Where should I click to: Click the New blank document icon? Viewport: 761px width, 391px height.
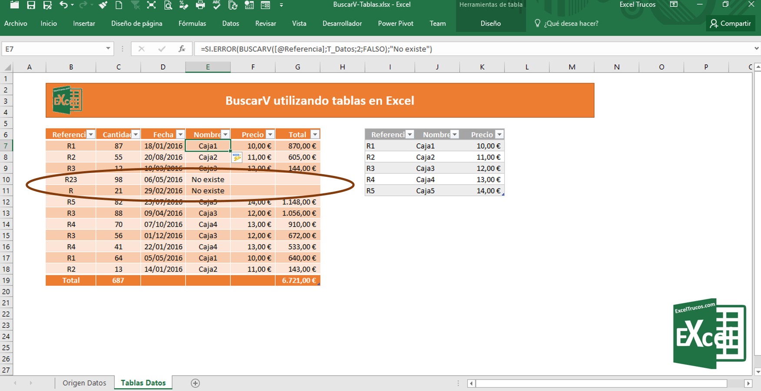[119, 5]
